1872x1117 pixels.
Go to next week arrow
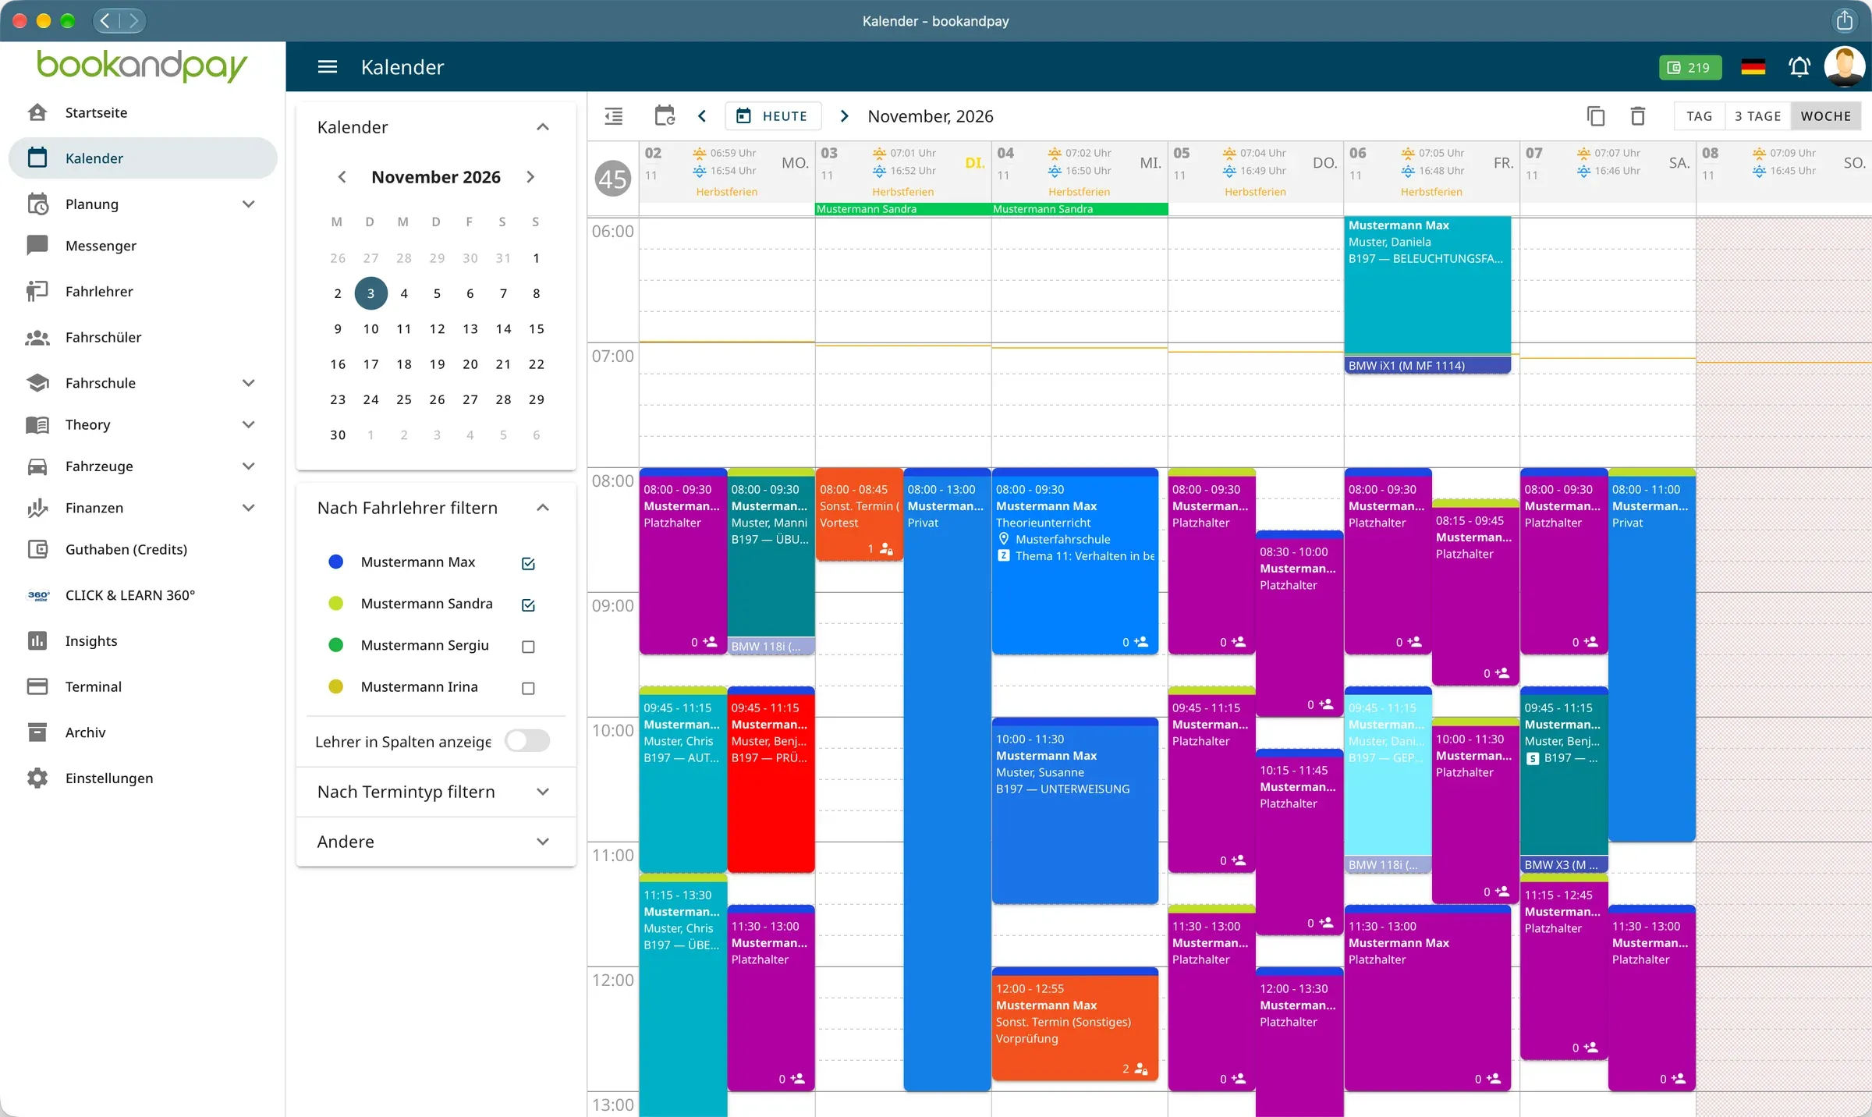pos(844,116)
